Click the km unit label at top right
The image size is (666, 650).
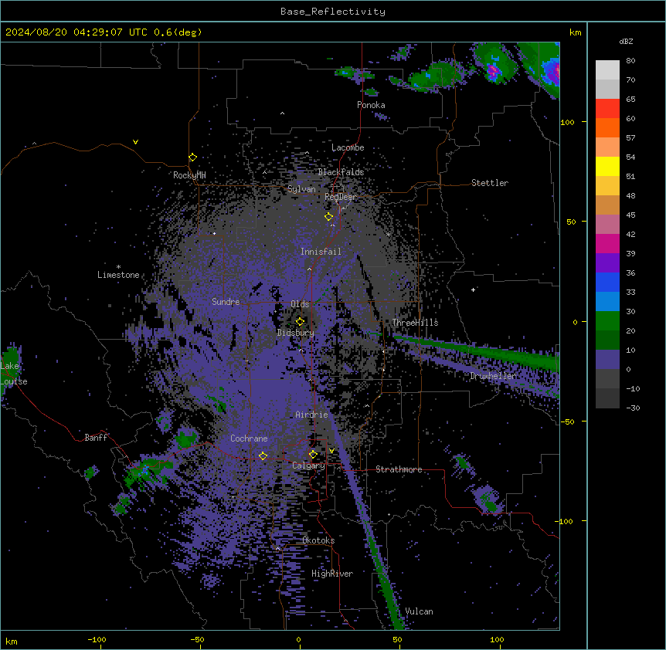(x=575, y=32)
